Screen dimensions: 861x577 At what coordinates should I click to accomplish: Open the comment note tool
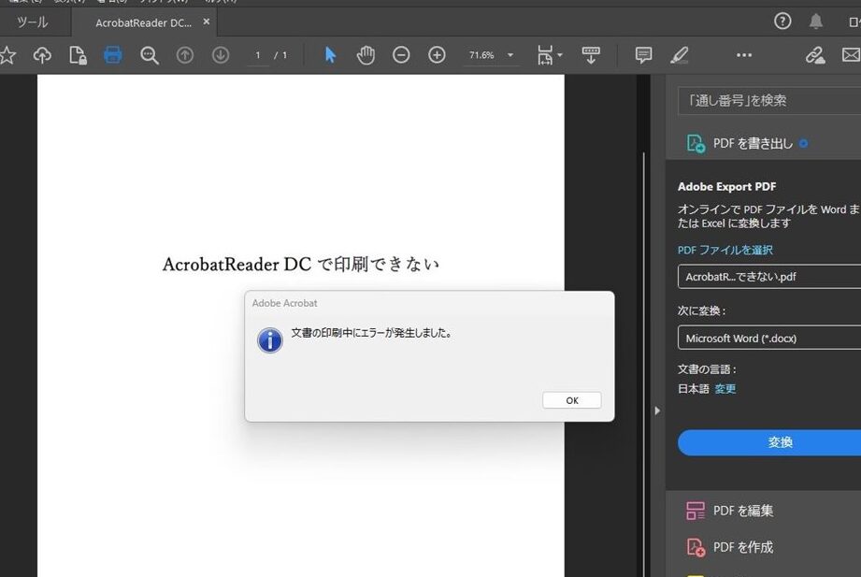[643, 55]
